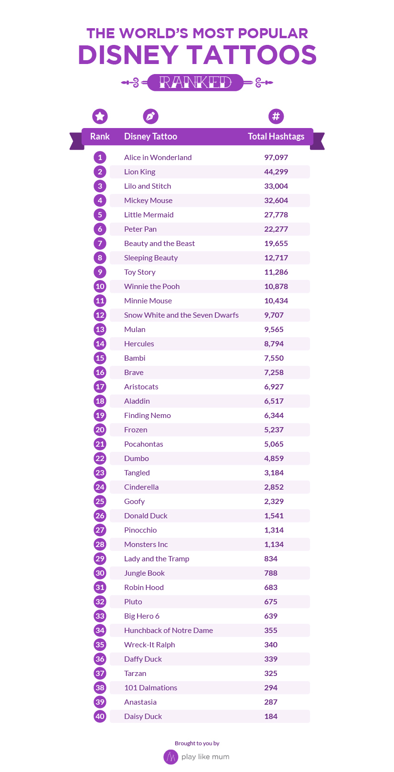Click the Daisy Duck entry
The image size is (394, 772).
[143, 716]
